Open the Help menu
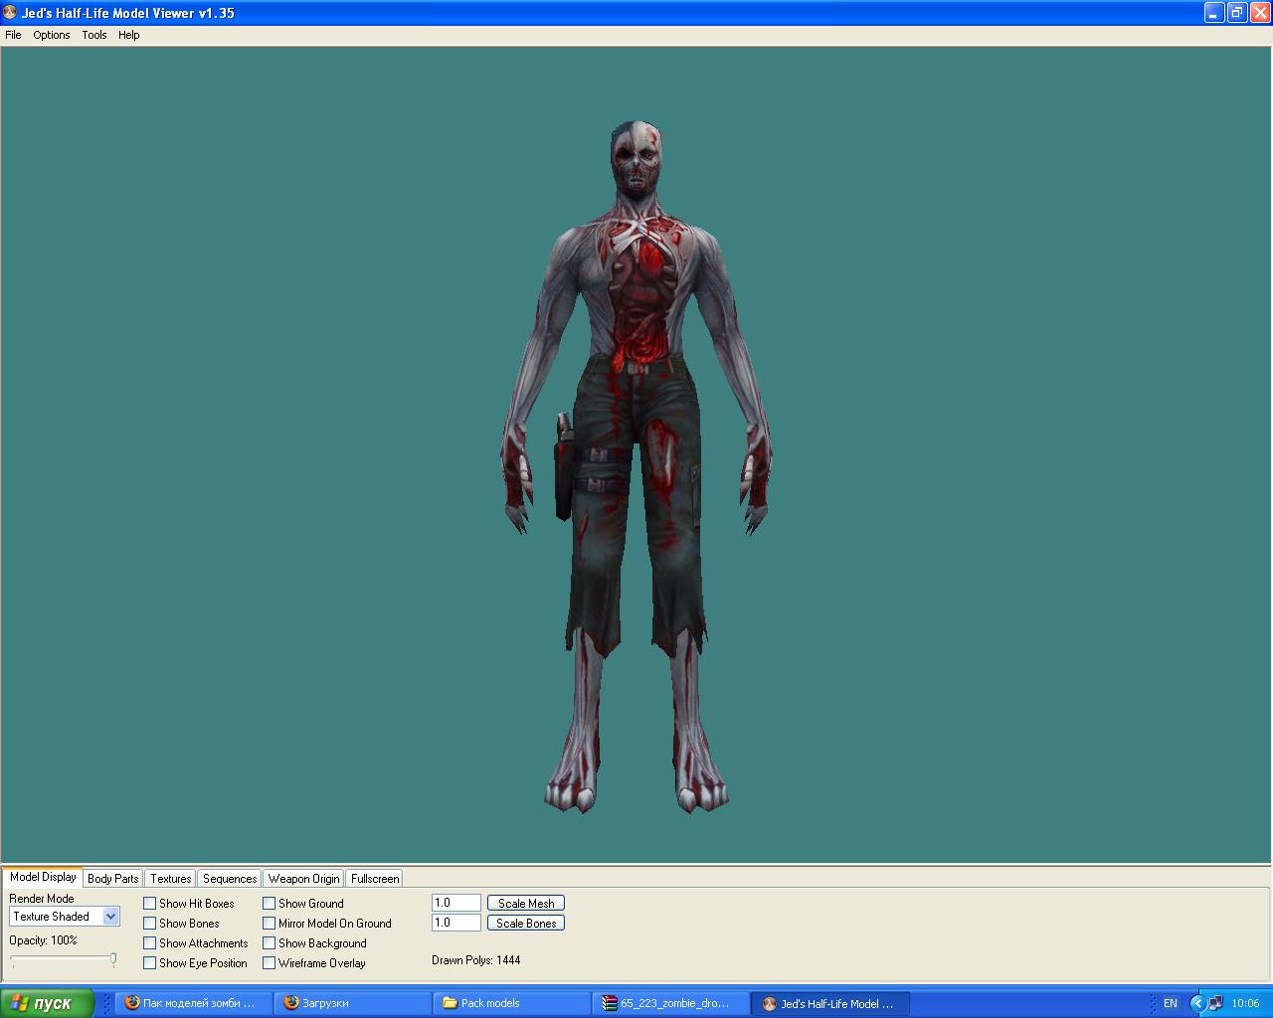The height and width of the screenshot is (1018, 1273). click(129, 35)
